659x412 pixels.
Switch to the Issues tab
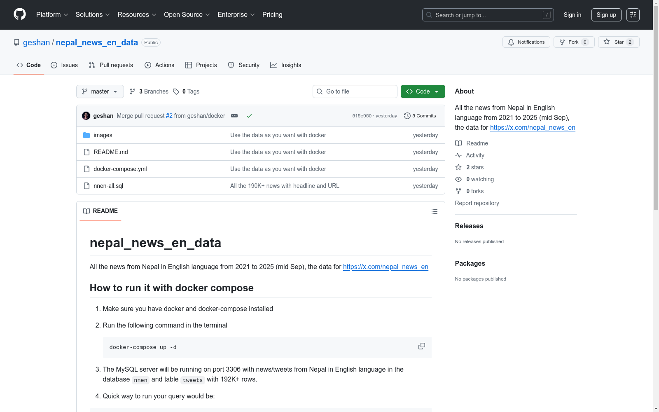coord(64,65)
